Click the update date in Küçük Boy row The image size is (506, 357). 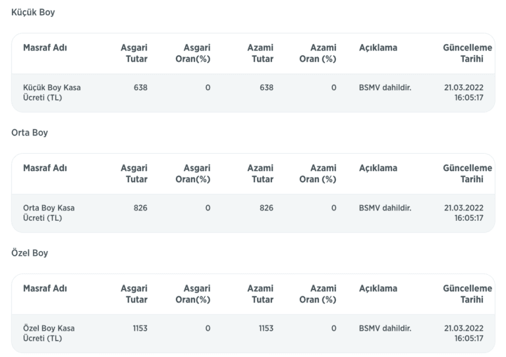click(x=464, y=93)
